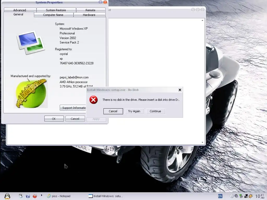Click the "Service Pack 2" text
Viewport: 267px width, 200px height.
[69, 42]
